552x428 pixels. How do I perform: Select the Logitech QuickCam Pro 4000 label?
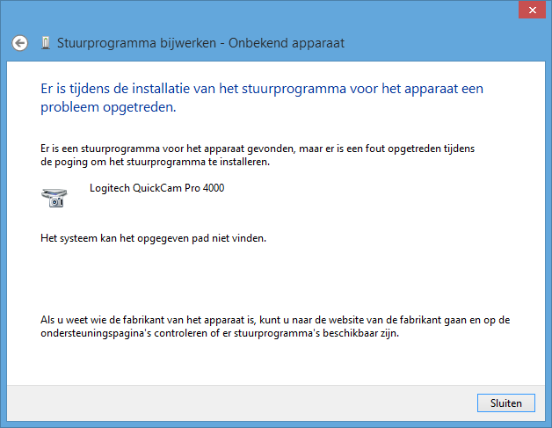tap(156, 188)
